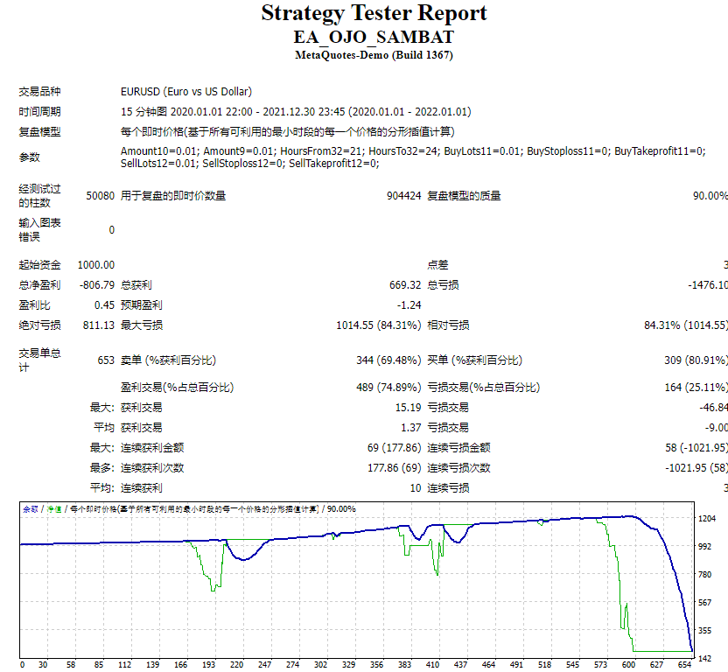Click the 1204 value on the chart axis

click(707, 519)
